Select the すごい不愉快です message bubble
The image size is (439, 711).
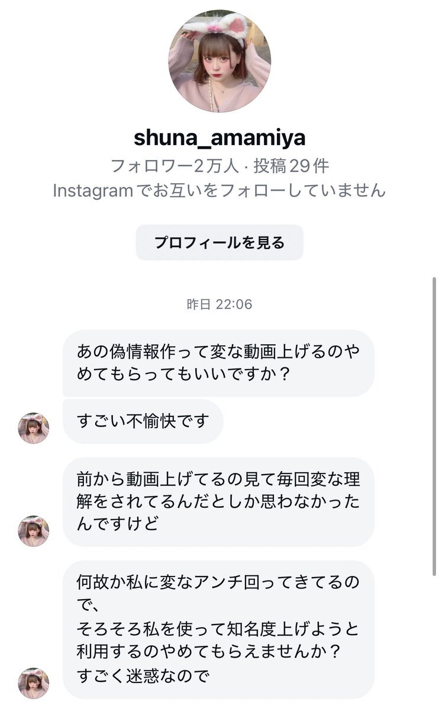click(143, 421)
